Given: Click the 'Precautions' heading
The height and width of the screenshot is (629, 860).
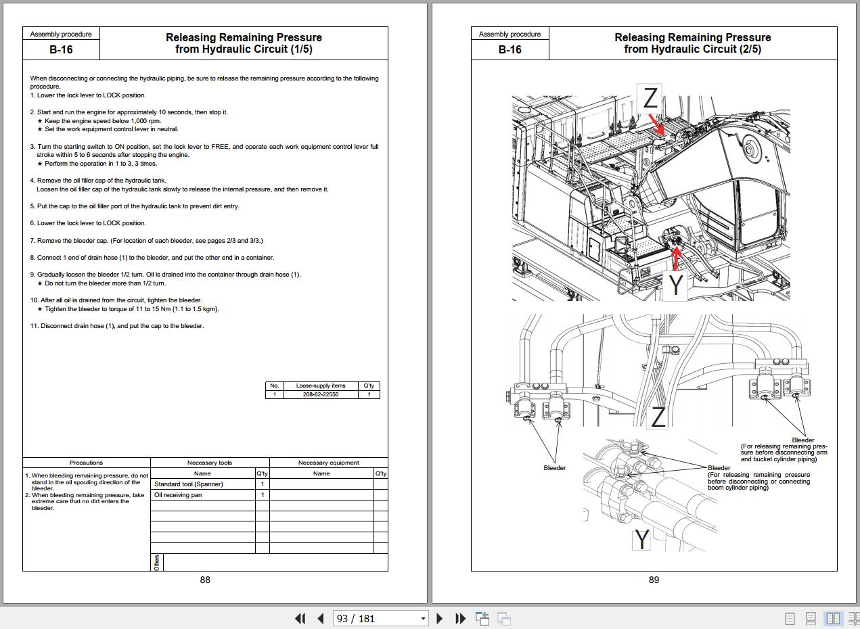Looking at the screenshot, I should (x=87, y=463).
